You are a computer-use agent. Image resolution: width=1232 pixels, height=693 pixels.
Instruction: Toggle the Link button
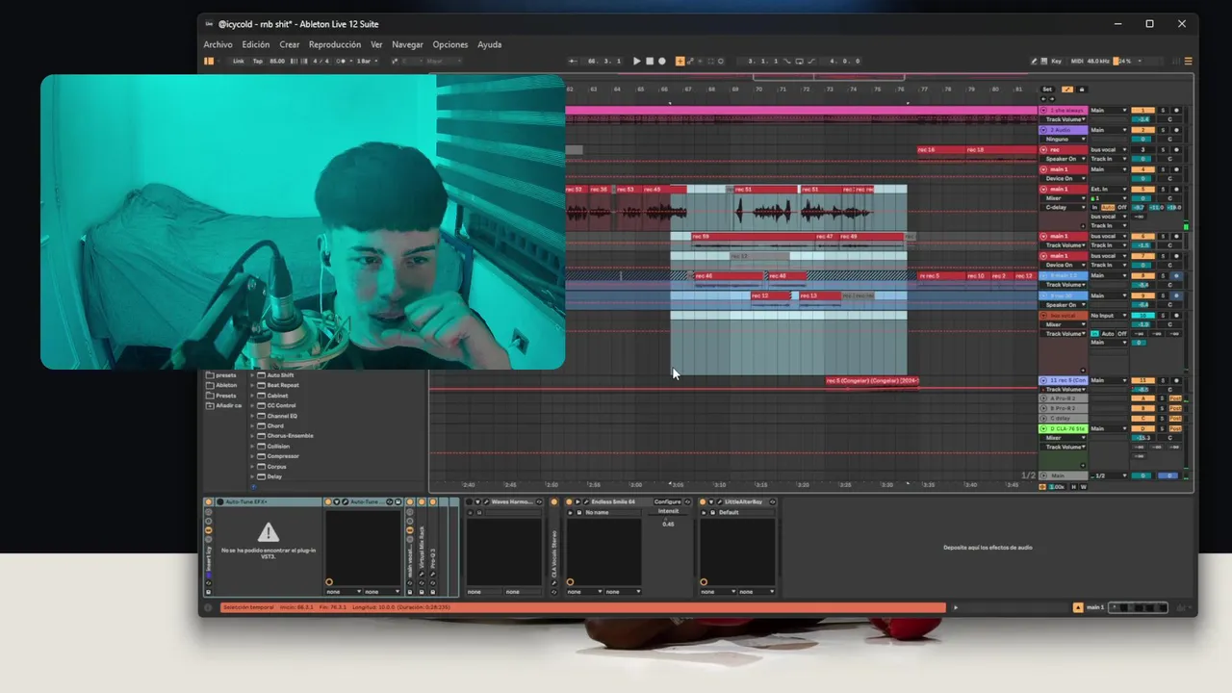[x=238, y=61]
